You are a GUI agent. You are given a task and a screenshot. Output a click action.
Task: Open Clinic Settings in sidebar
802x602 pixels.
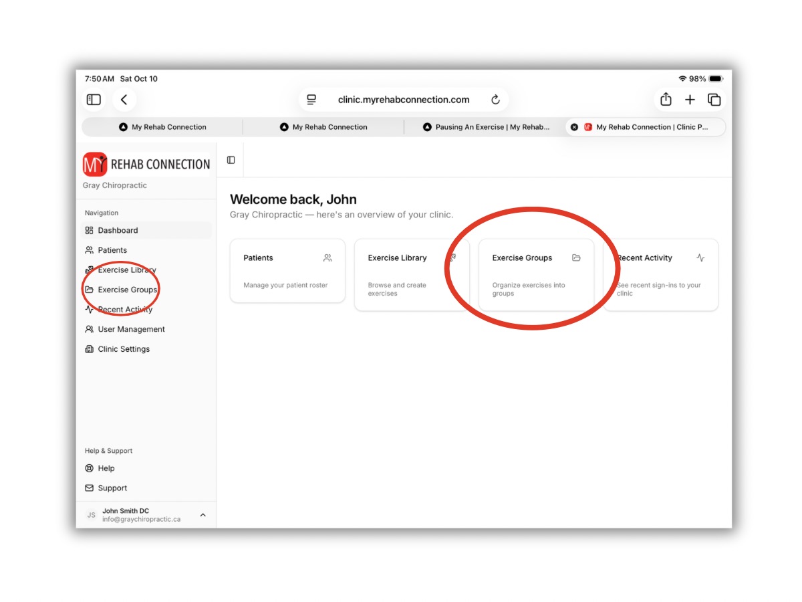(146, 349)
